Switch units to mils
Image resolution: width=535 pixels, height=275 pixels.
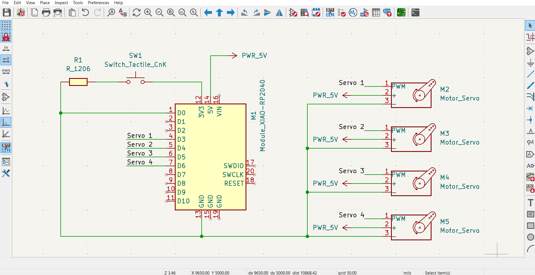(x=6, y=60)
